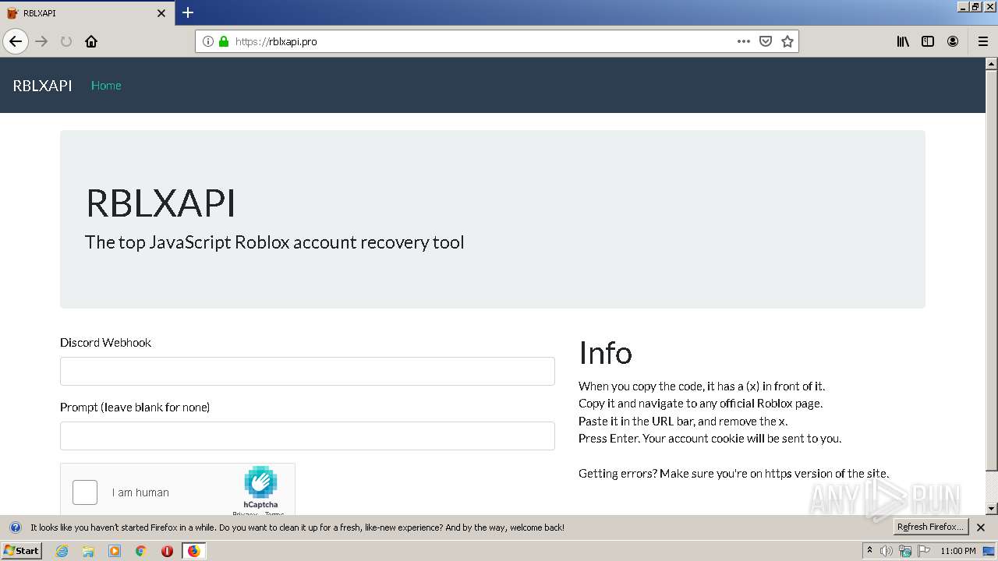Launch Internet Explorer from taskbar
998x561 pixels.
coord(62,551)
